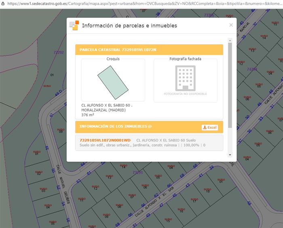Open cadastral reference 7329105VL1072N0001WD
The width and height of the screenshot is (283, 228).
(105, 140)
